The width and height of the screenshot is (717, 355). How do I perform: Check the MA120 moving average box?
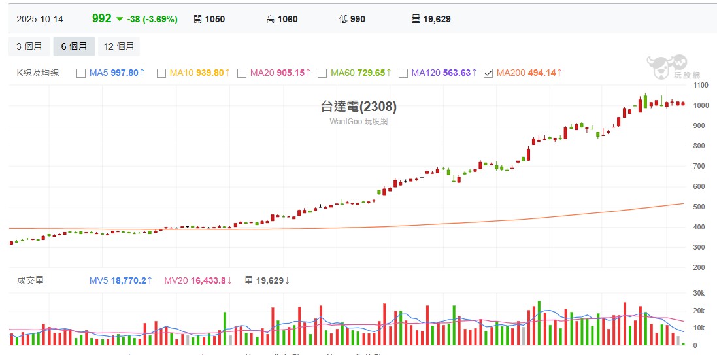click(x=403, y=73)
